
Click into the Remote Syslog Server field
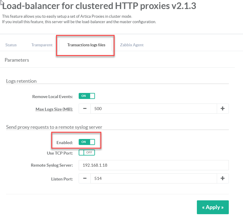tap(153, 165)
